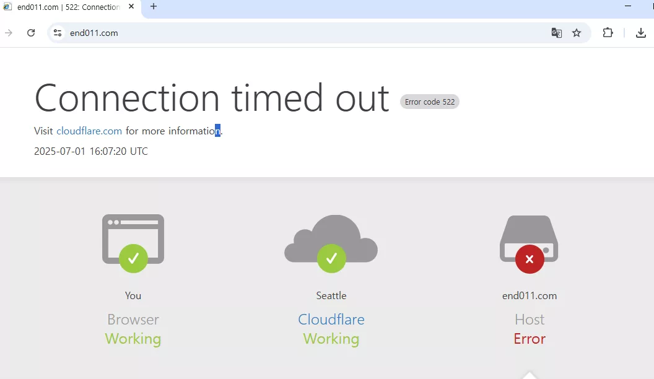
Task: Follow the cloudflare.com link
Action: pyautogui.click(x=89, y=131)
